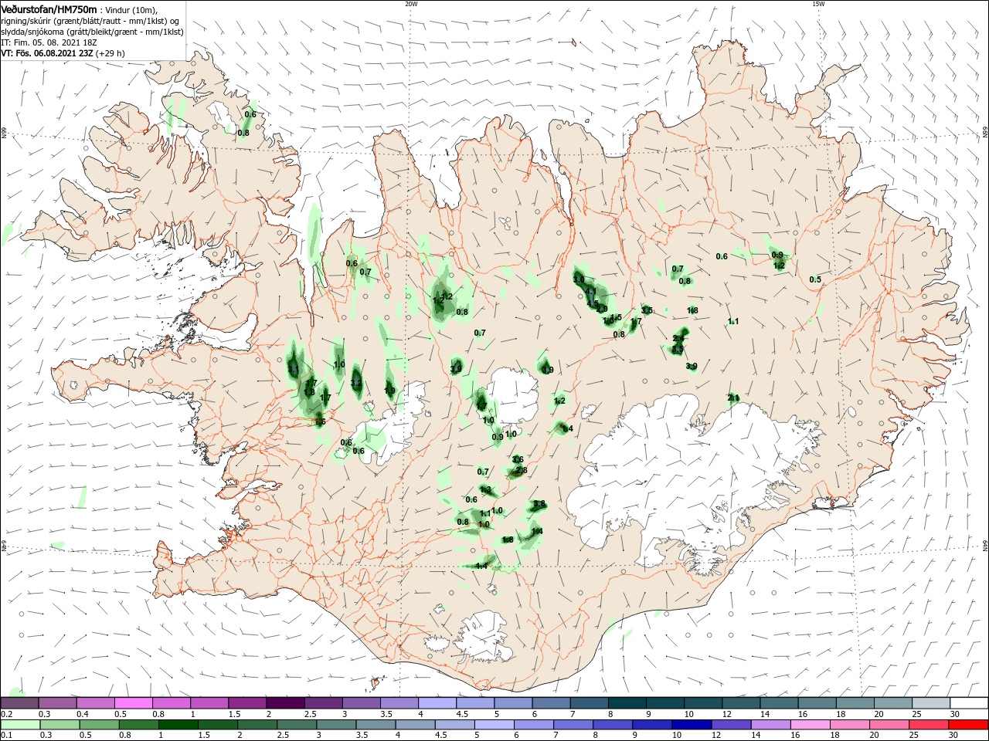
Task: Select the '3.8' precipitation value on the map
Action: point(539,504)
